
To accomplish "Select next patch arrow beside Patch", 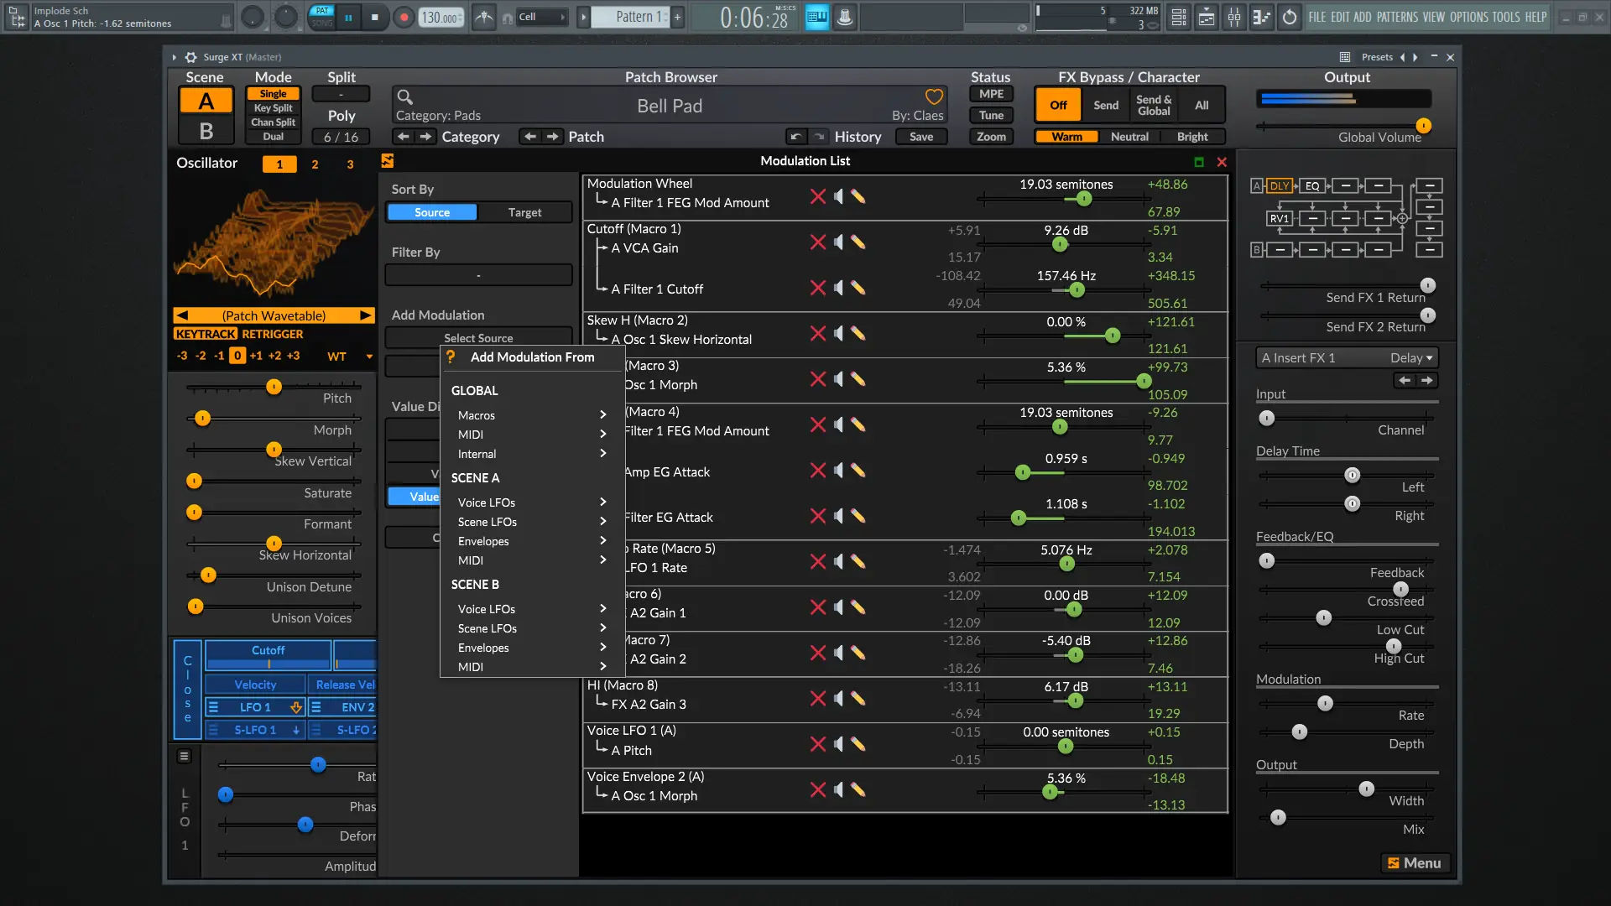I will click(552, 137).
